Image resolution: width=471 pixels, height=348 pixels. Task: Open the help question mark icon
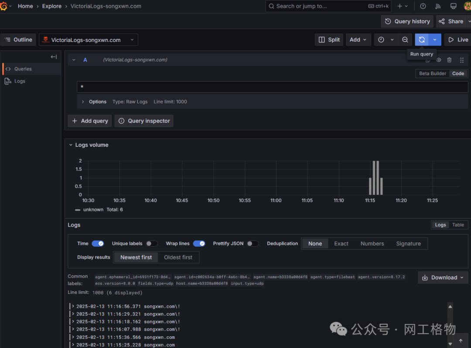coord(423,6)
